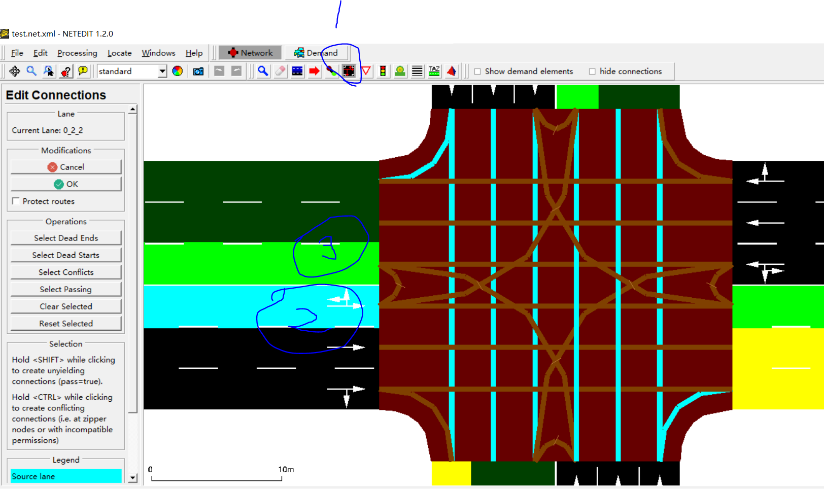824x489 pixels.
Task: Select the TAZ mode icon
Action: click(434, 71)
